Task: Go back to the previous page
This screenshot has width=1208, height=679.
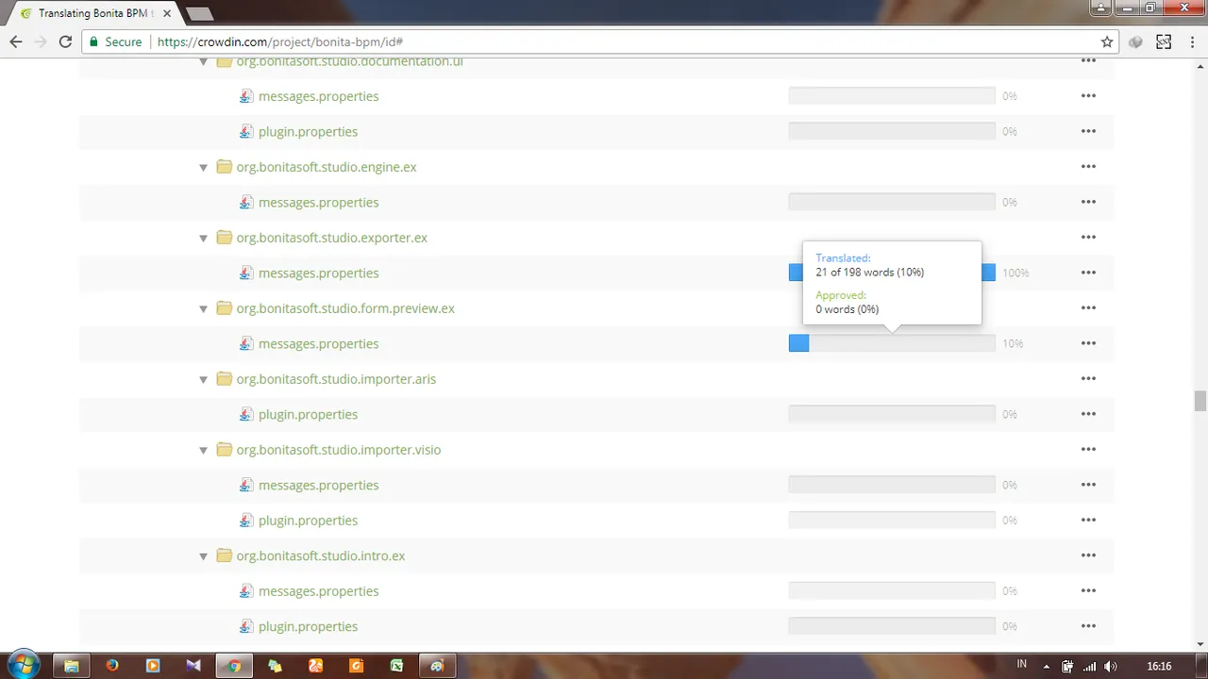Action: [16, 41]
